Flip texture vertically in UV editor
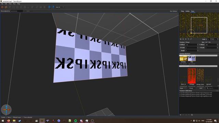Image resolution: width=219 pixels, height=123 pixels. click(186, 39)
